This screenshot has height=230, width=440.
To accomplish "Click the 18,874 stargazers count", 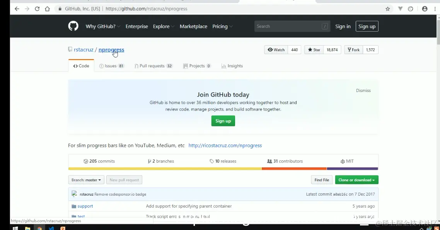I will [332, 49].
